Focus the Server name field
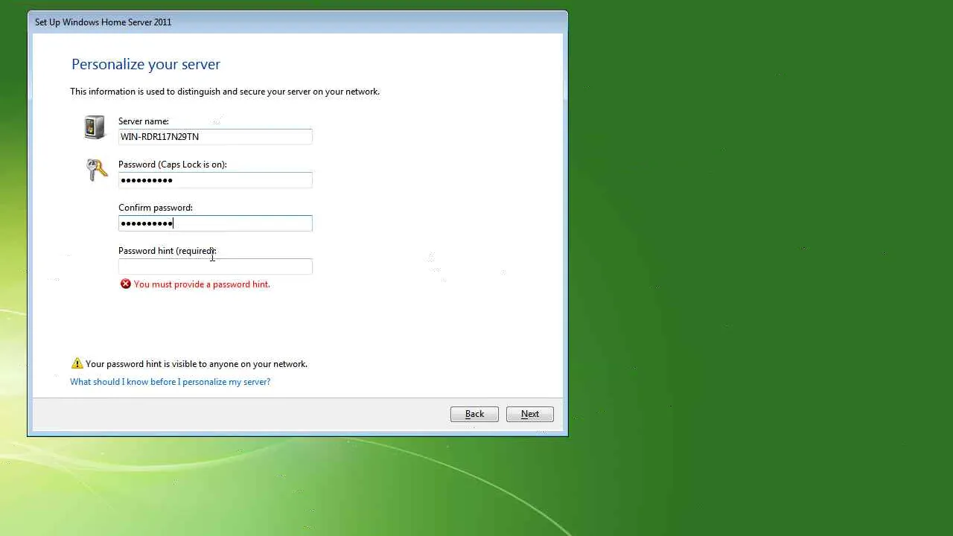 click(215, 136)
